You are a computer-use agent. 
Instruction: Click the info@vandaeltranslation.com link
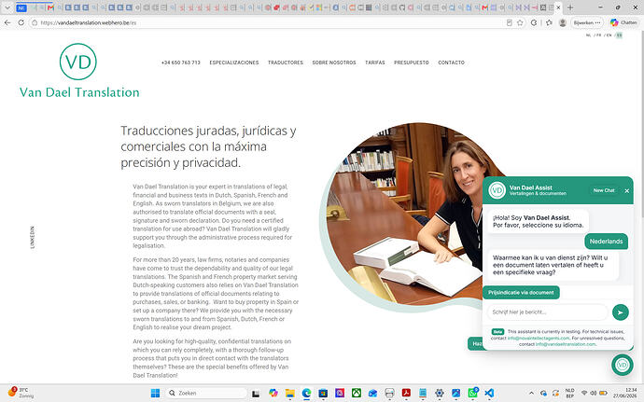click(566, 344)
